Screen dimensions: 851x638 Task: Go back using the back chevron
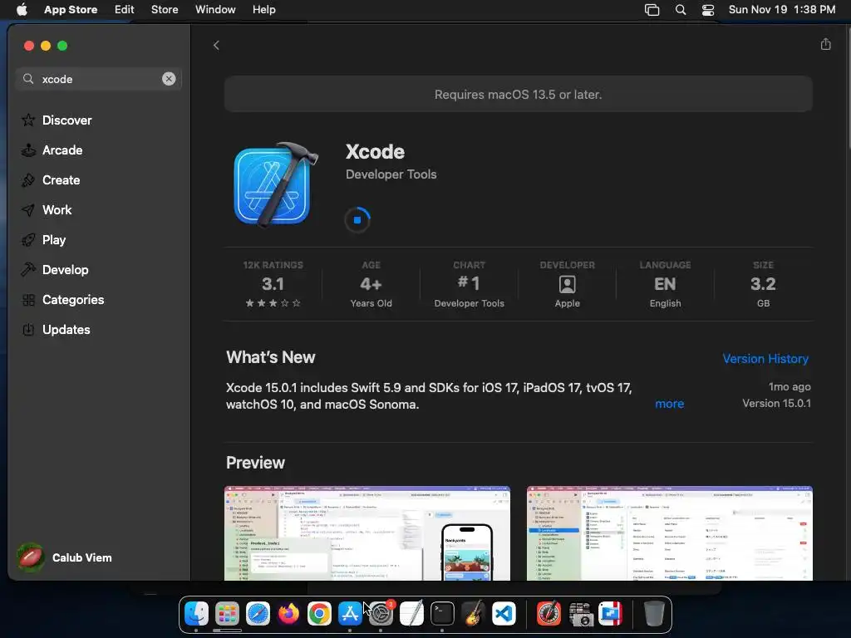(216, 46)
